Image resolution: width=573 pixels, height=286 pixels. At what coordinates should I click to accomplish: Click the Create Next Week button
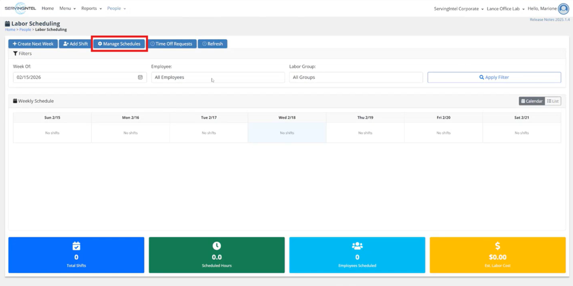[x=33, y=44]
